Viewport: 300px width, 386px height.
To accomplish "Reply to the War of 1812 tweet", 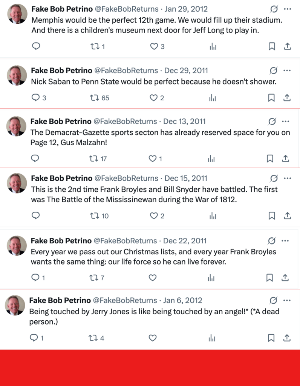I will [x=35, y=216].
